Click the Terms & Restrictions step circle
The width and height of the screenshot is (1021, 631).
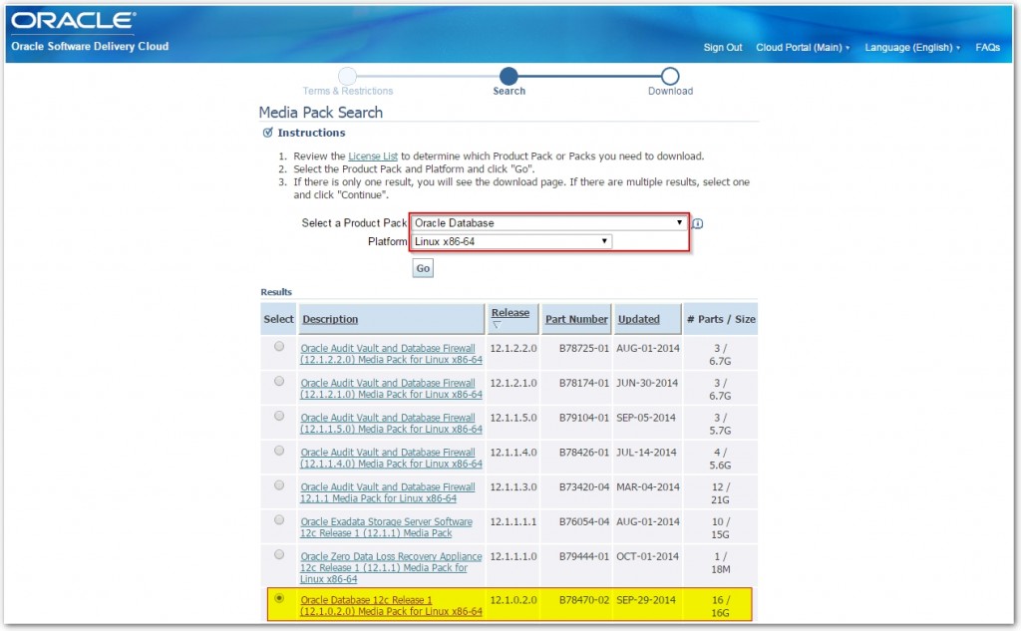347,75
